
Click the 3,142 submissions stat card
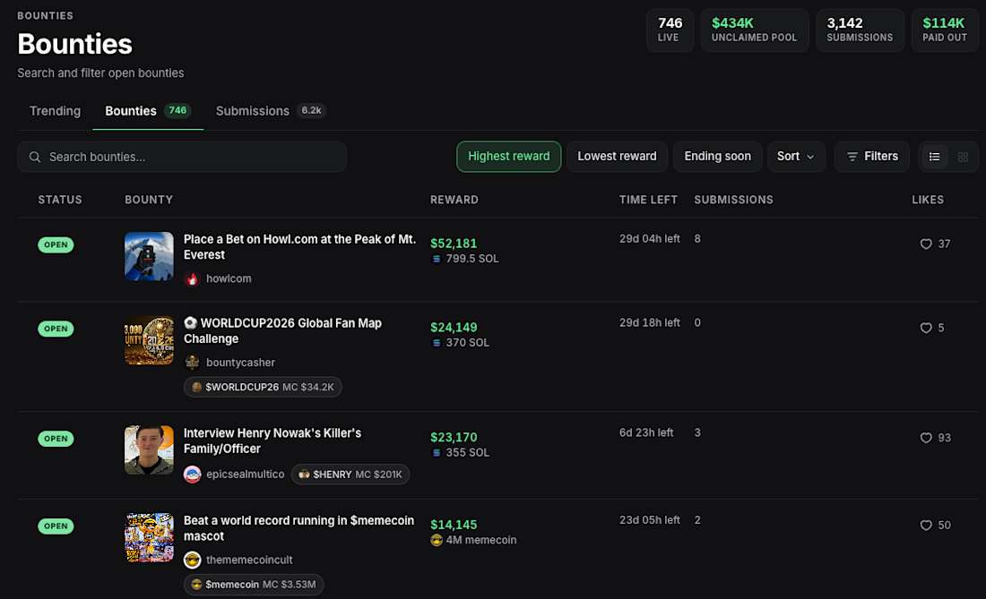click(860, 30)
